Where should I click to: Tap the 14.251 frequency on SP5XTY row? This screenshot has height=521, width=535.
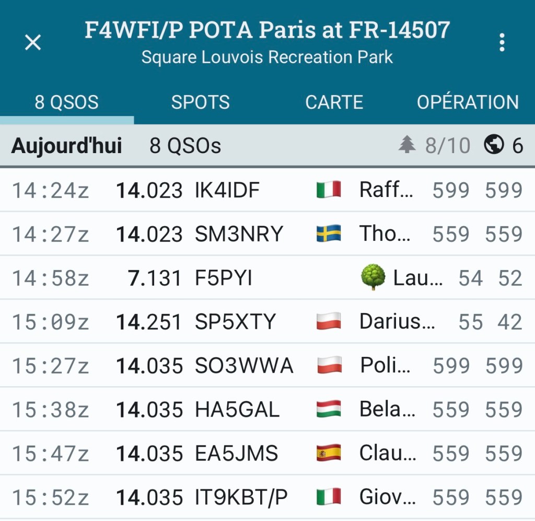coord(149,322)
